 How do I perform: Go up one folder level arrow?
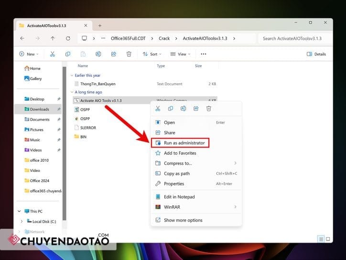[53, 38]
